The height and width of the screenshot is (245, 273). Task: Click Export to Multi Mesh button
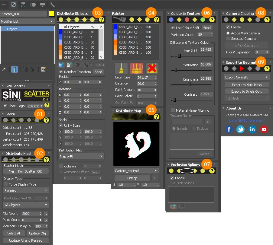pyautogui.click(x=246, y=85)
